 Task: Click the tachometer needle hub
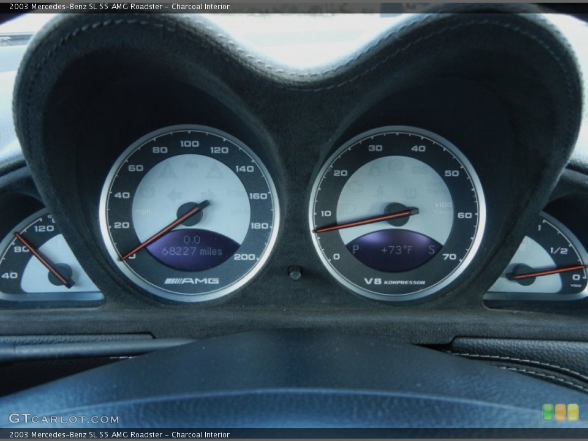pos(397,214)
